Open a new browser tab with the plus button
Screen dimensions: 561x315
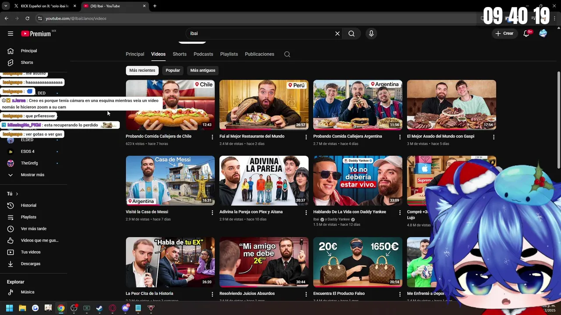155,6
